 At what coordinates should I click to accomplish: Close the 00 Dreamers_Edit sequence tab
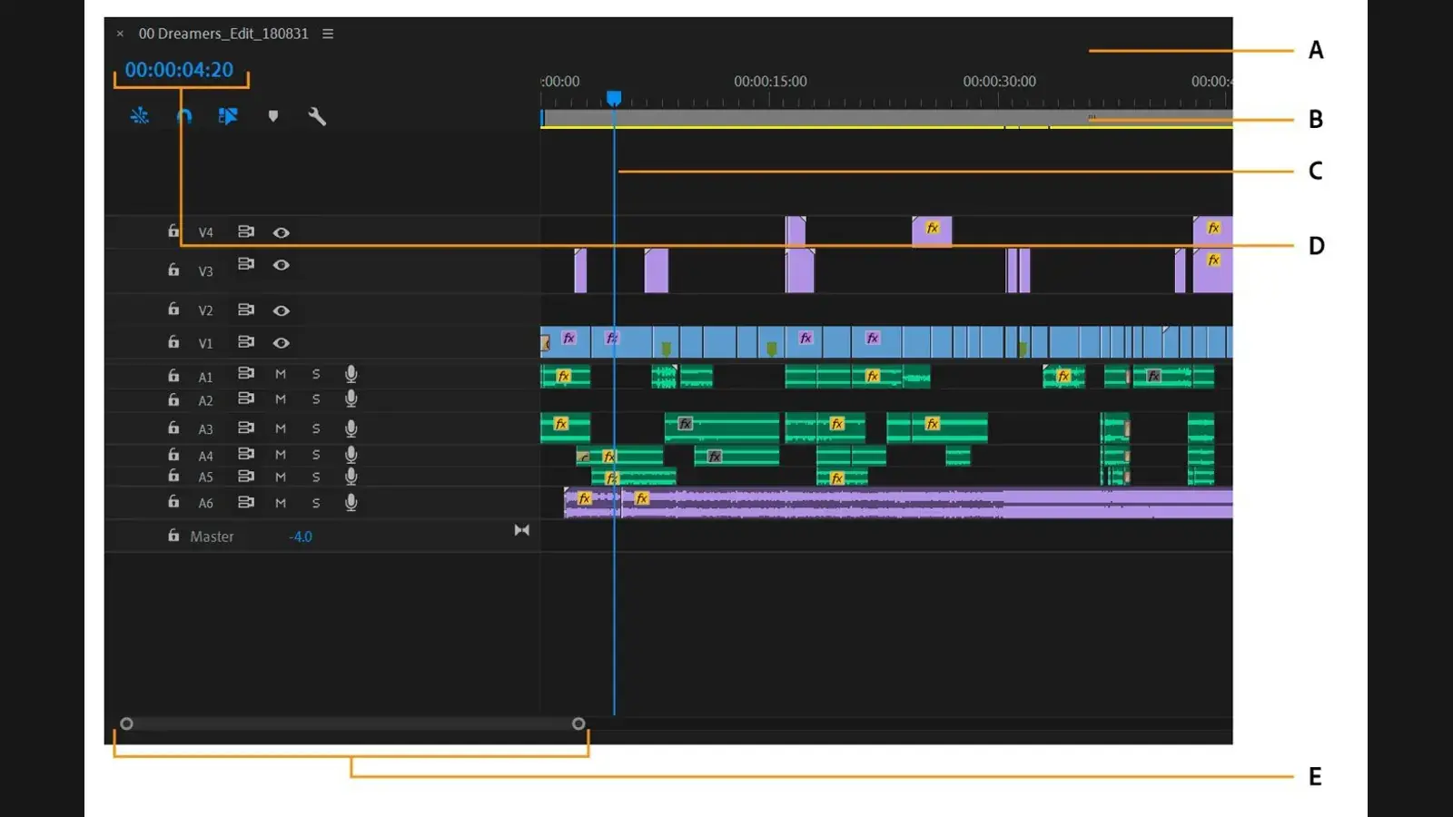[x=120, y=34]
